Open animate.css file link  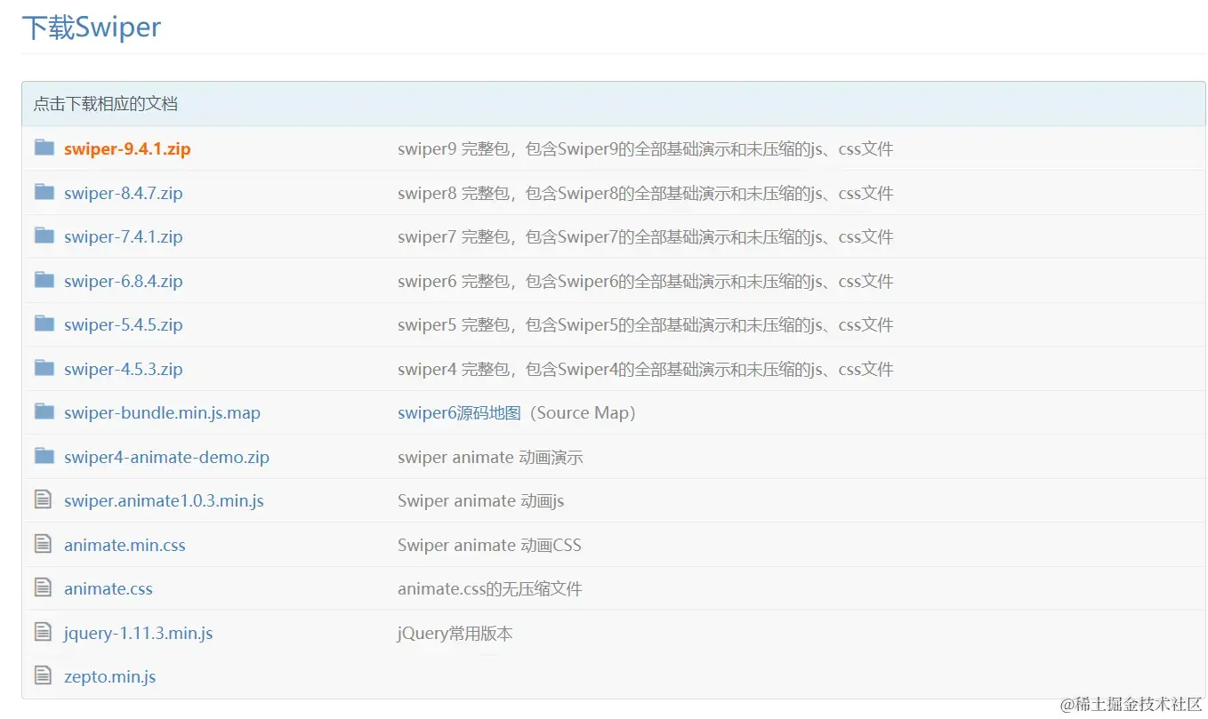pos(109,589)
